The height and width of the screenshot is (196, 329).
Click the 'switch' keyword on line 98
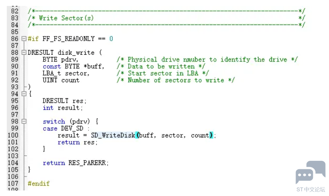[x=54, y=122]
